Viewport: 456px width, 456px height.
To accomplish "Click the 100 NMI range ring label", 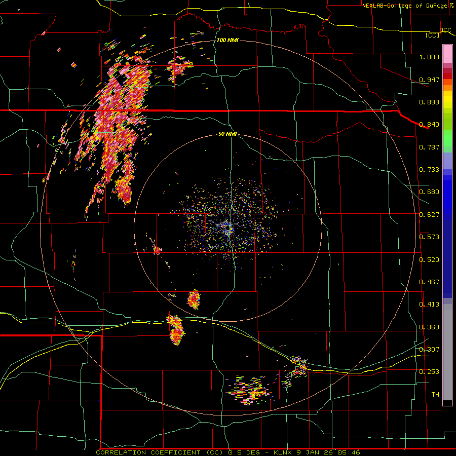I will pos(227,40).
